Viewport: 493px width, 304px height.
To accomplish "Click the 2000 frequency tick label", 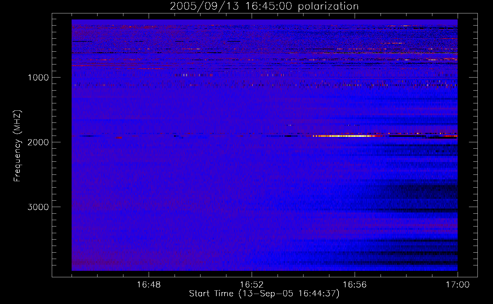I will click(x=38, y=142).
